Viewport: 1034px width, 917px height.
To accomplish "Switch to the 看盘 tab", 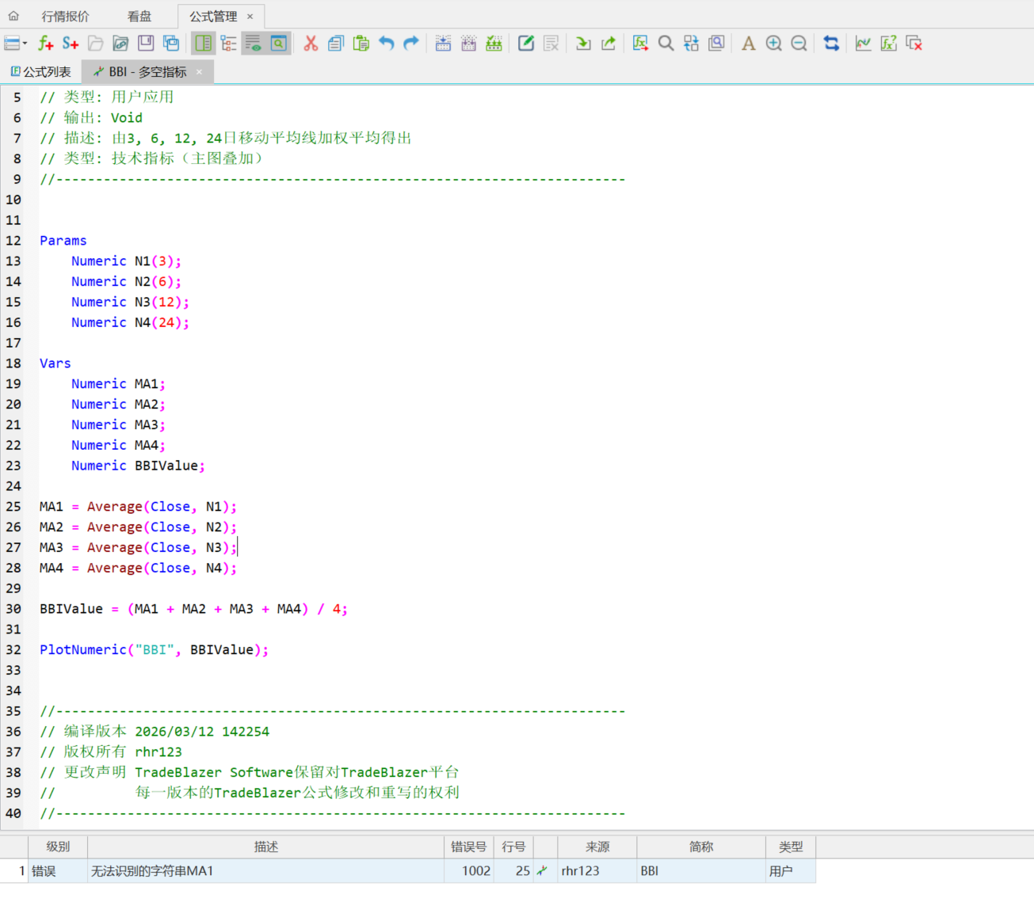I will pyautogui.click(x=139, y=16).
